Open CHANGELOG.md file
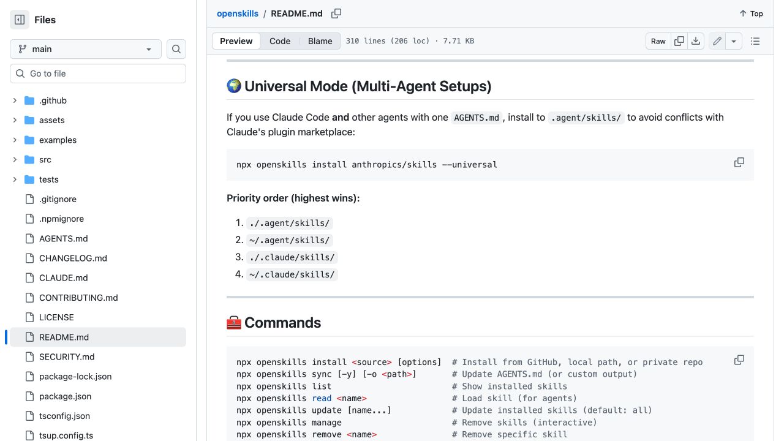Image resolution: width=784 pixels, height=441 pixels. (73, 258)
